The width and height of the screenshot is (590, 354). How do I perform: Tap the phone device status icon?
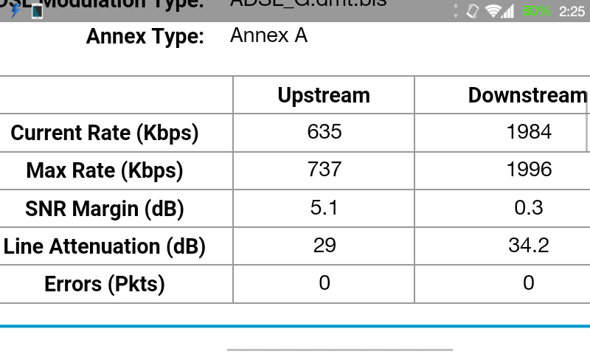click(35, 11)
